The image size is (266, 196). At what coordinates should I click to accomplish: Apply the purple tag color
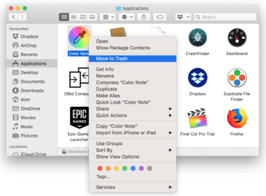pyautogui.click(x=142, y=168)
